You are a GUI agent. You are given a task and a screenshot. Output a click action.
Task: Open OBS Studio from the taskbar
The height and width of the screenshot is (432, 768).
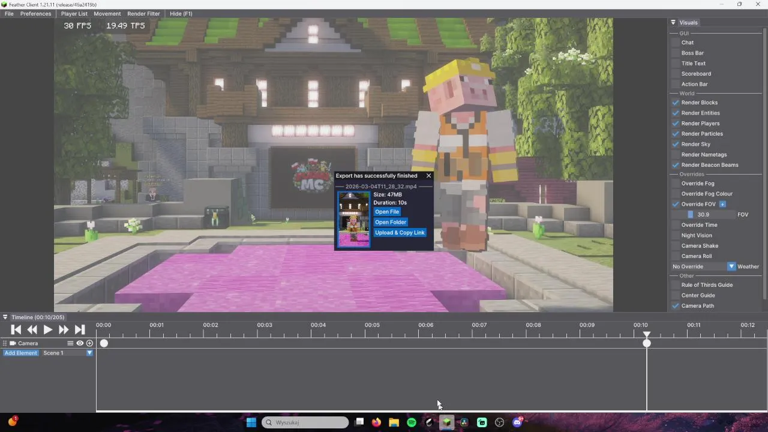coord(499,422)
